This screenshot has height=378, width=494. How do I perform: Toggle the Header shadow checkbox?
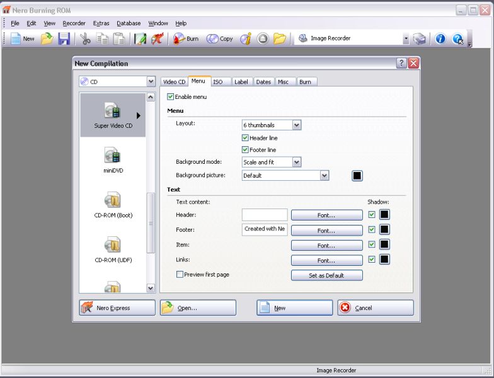372,214
